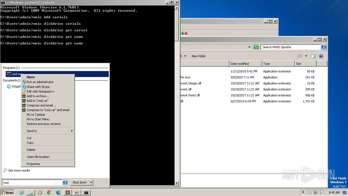Toggle the preview pane icon
Viewport: 348px width, 196px height.
point(313,56)
